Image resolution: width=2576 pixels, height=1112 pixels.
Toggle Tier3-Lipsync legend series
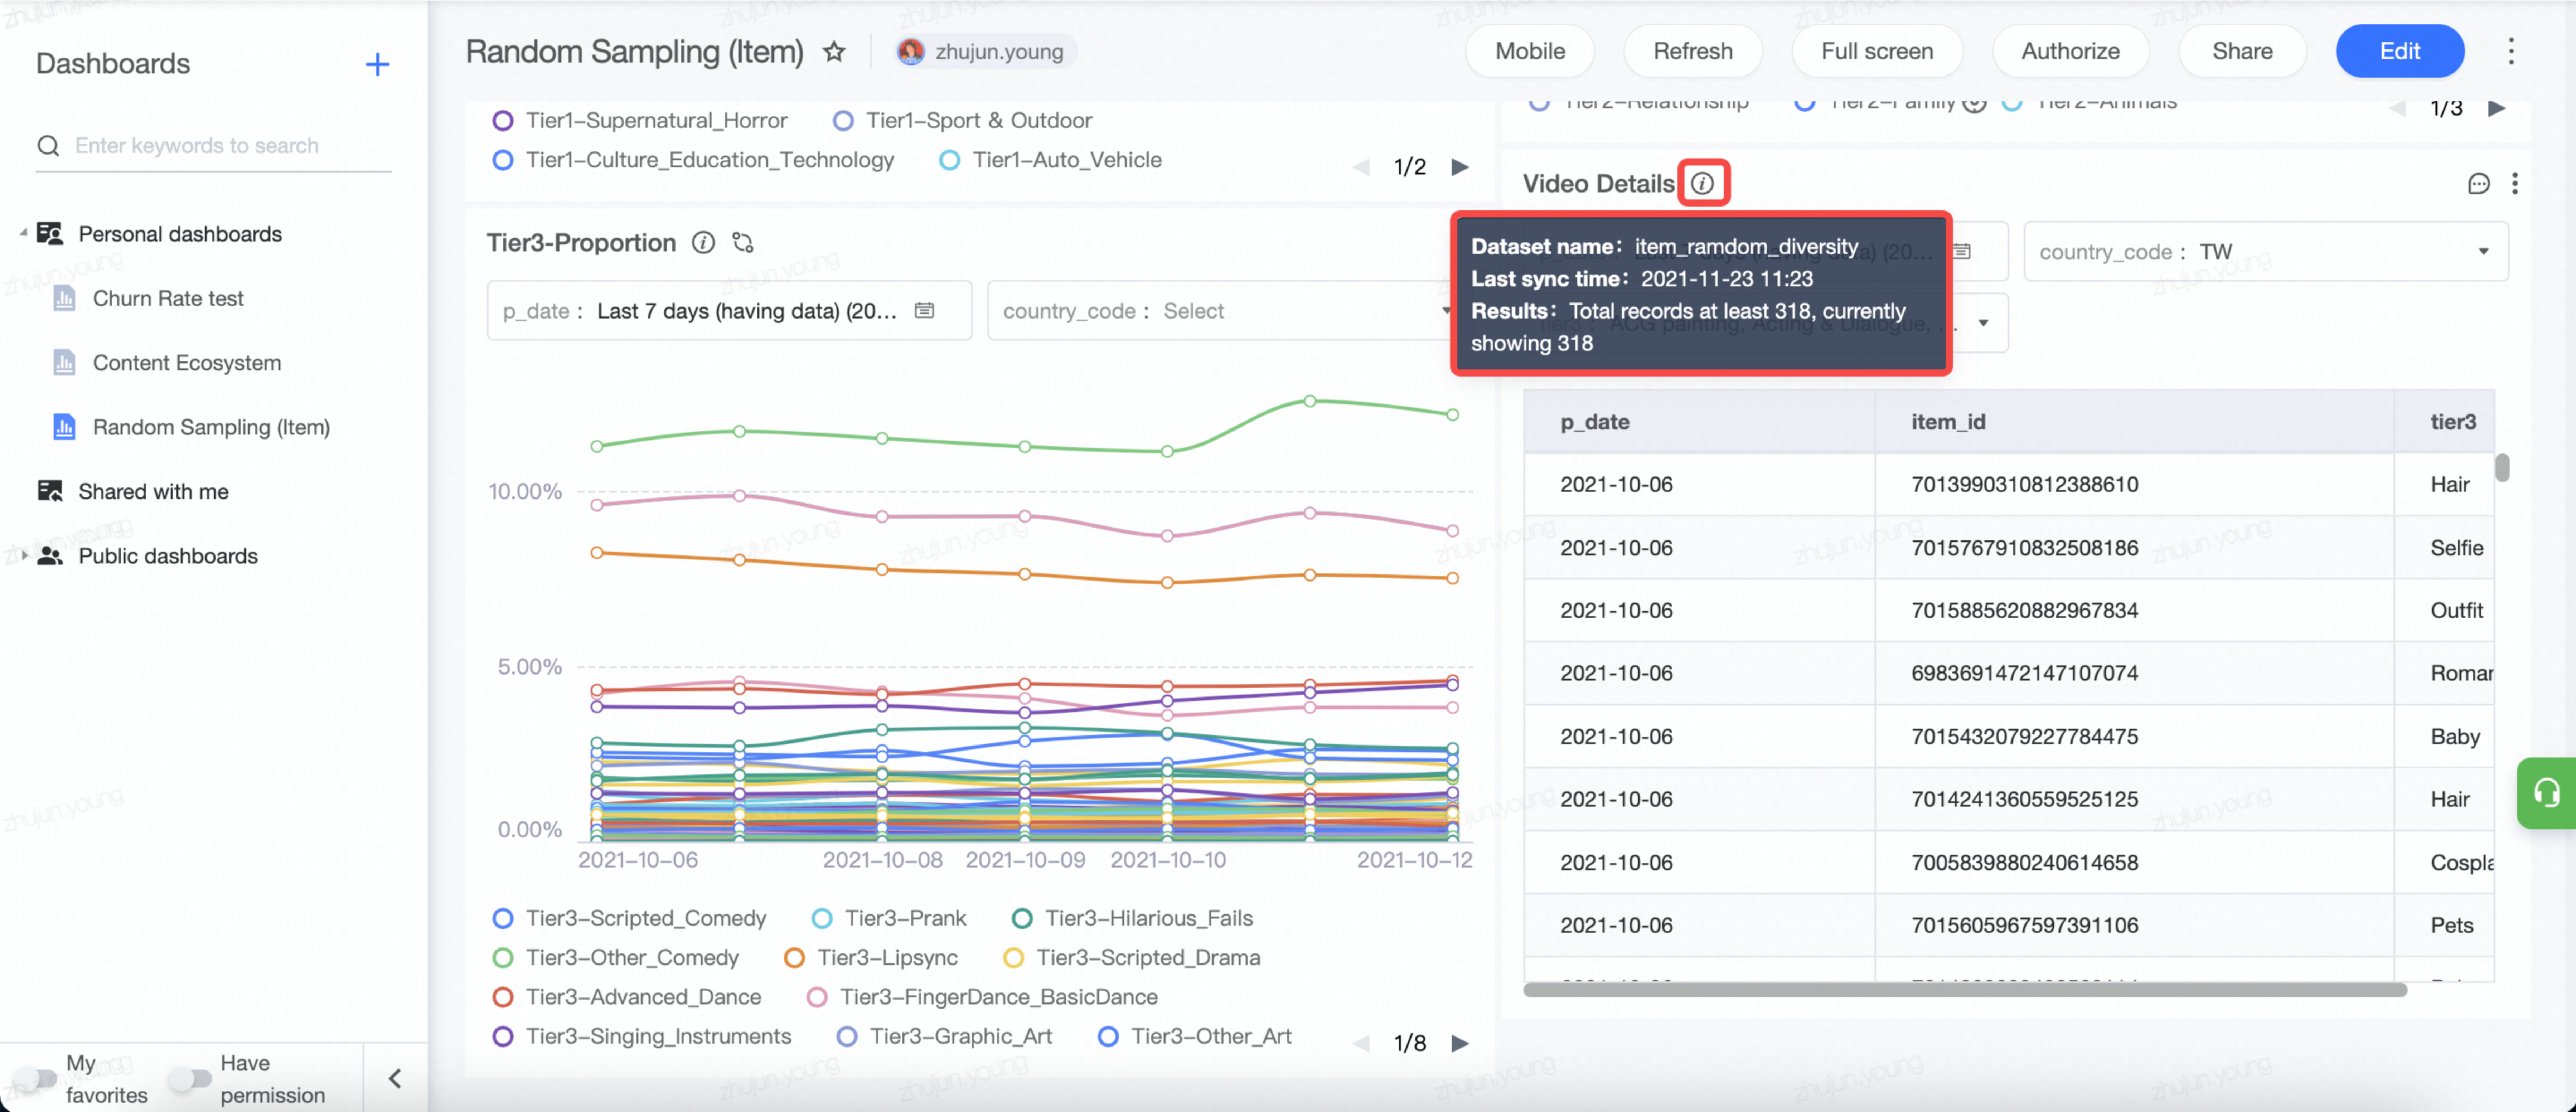point(871,958)
